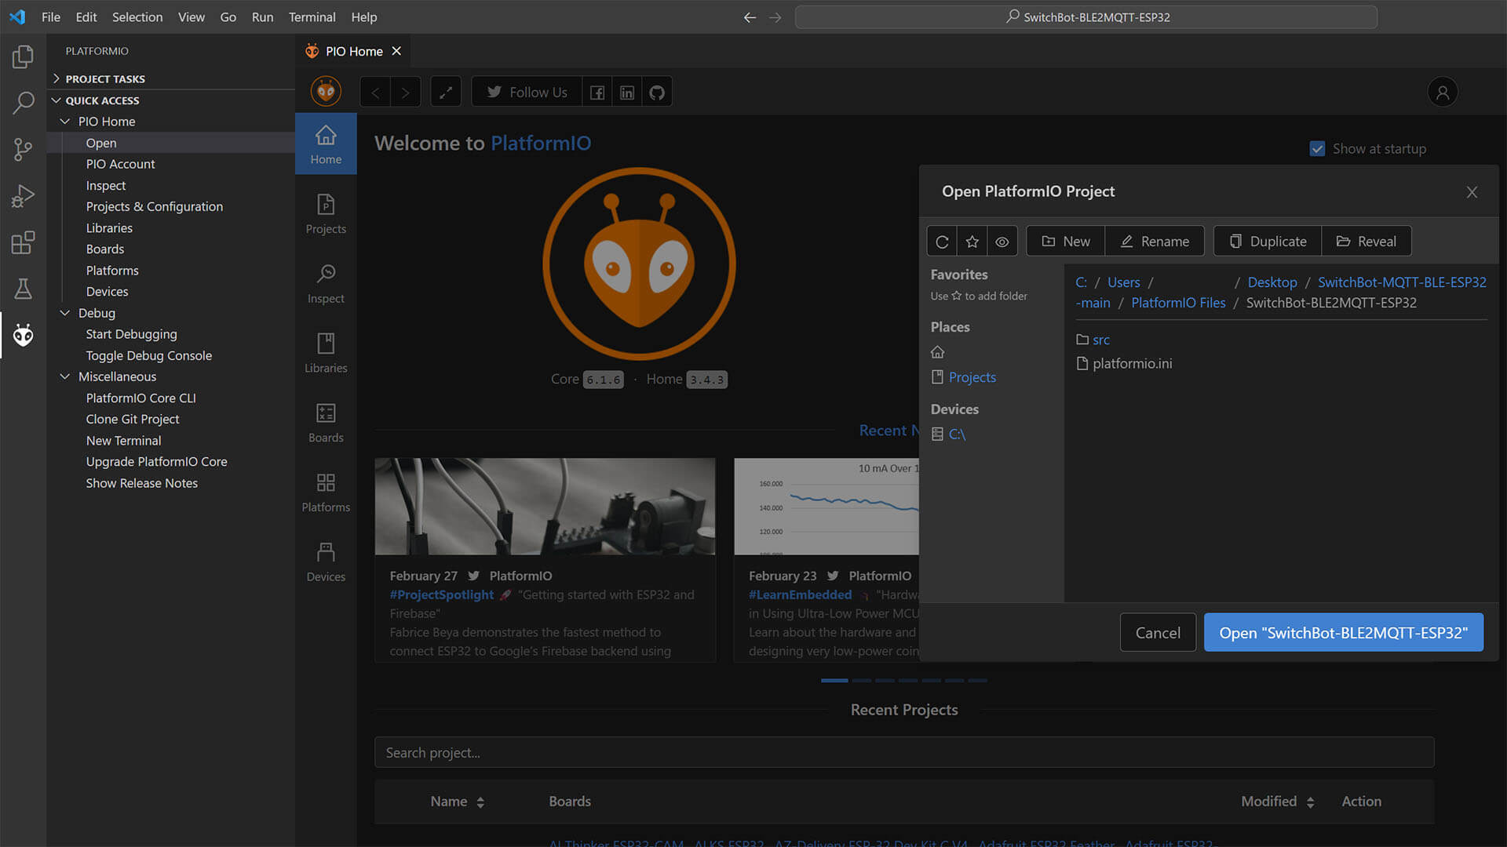Open Terminal menu in menu bar
The width and height of the screenshot is (1507, 847).
312,16
